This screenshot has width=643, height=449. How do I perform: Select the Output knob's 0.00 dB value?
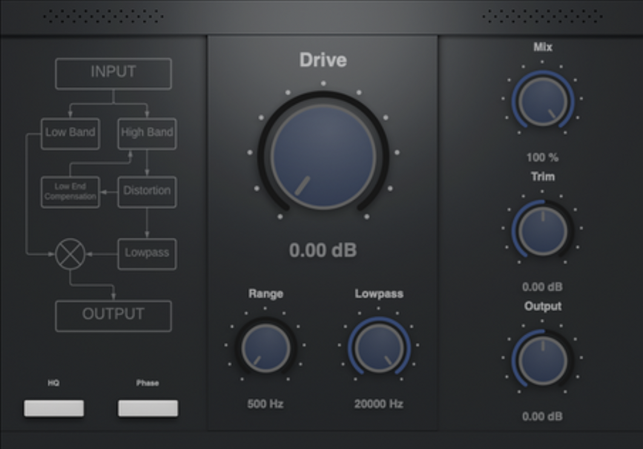click(x=542, y=416)
